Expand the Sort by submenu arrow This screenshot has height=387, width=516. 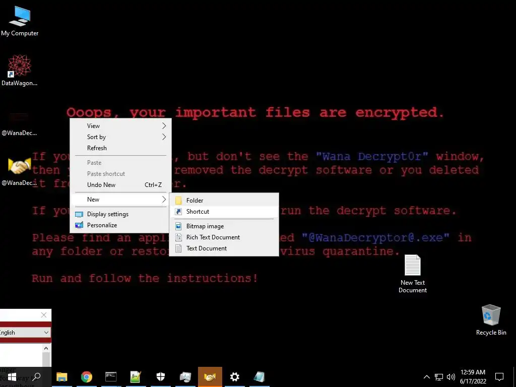[164, 137]
